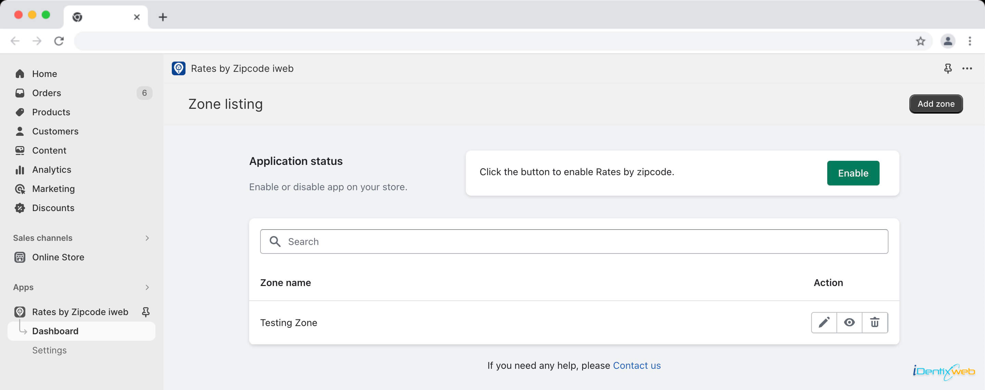Screen dimensions: 985x390
Task: Select the current browser tab
Action: tap(105, 17)
